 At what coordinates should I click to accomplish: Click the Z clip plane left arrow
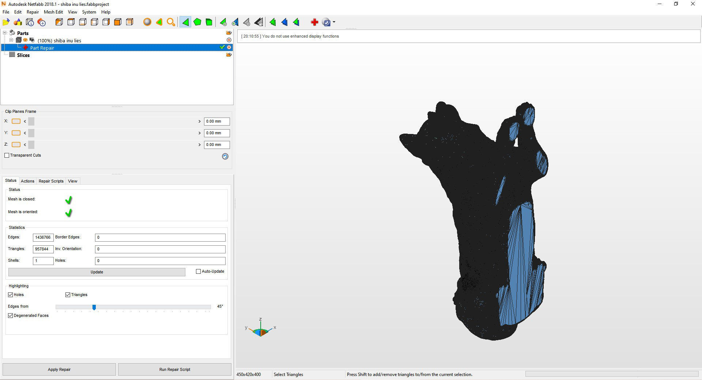(25, 145)
